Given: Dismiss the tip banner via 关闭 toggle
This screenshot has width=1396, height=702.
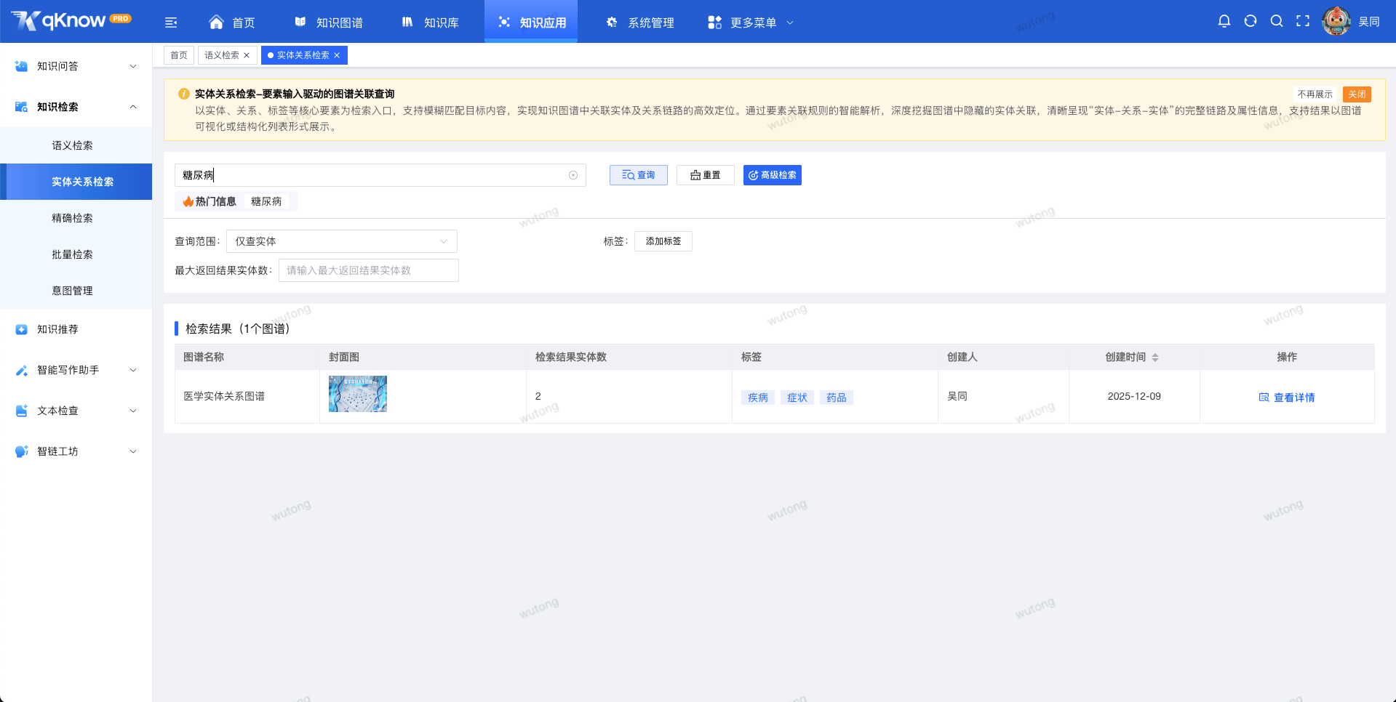Looking at the screenshot, I should (x=1356, y=94).
